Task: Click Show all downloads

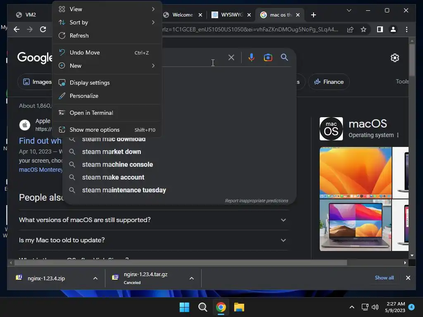Action: pyautogui.click(x=384, y=278)
